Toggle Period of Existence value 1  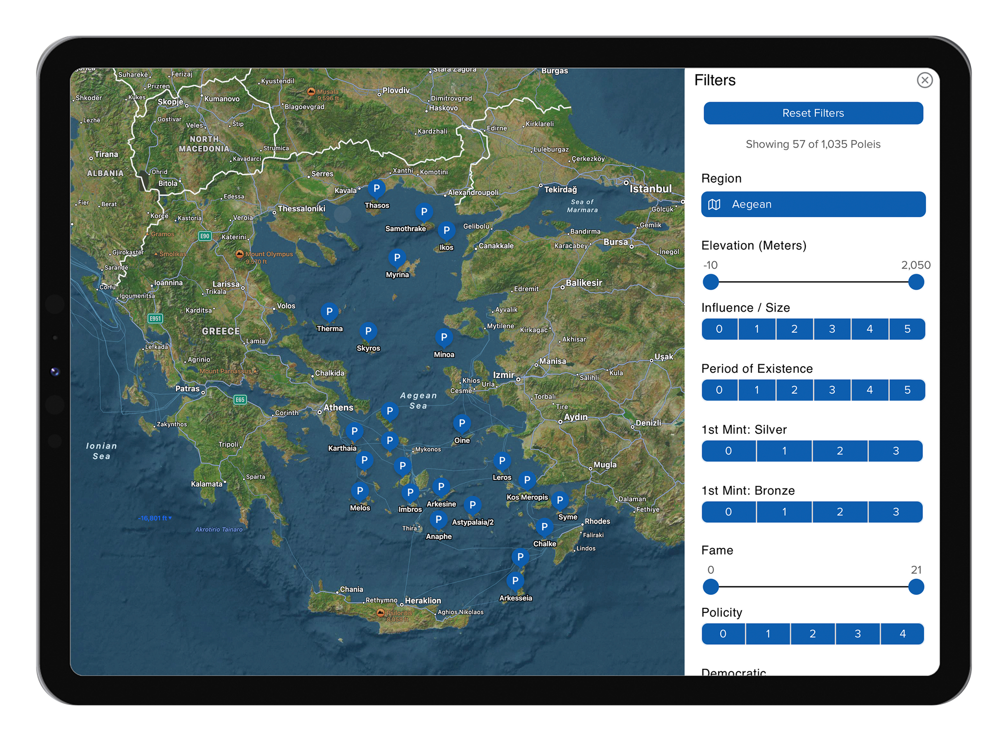(757, 390)
